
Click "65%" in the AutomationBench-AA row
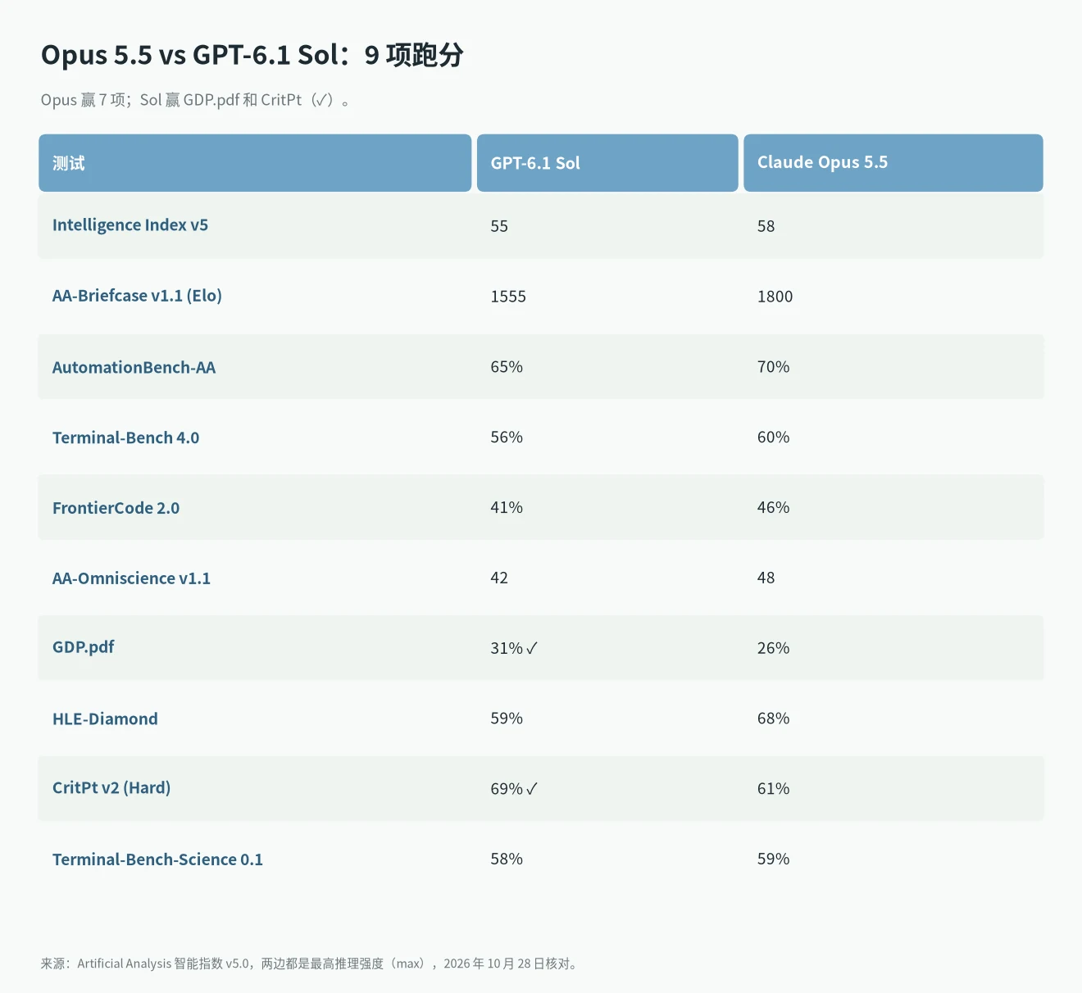click(x=507, y=367)
